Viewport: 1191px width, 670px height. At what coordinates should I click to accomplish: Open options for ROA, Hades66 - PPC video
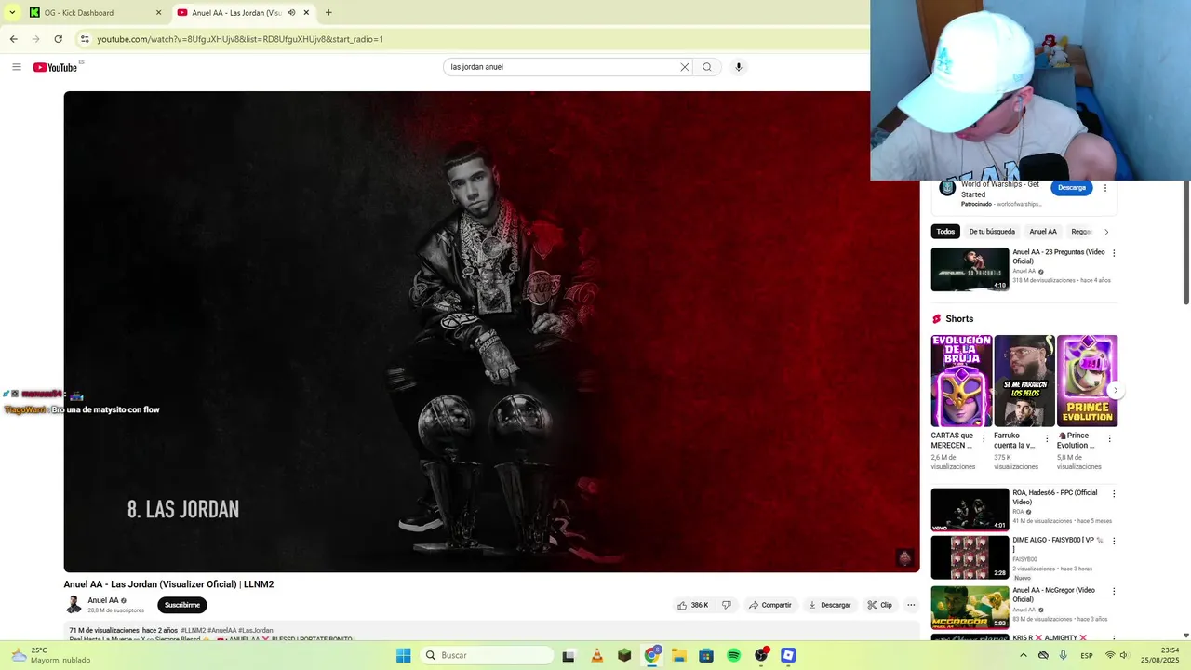(x=1114, y=494)
